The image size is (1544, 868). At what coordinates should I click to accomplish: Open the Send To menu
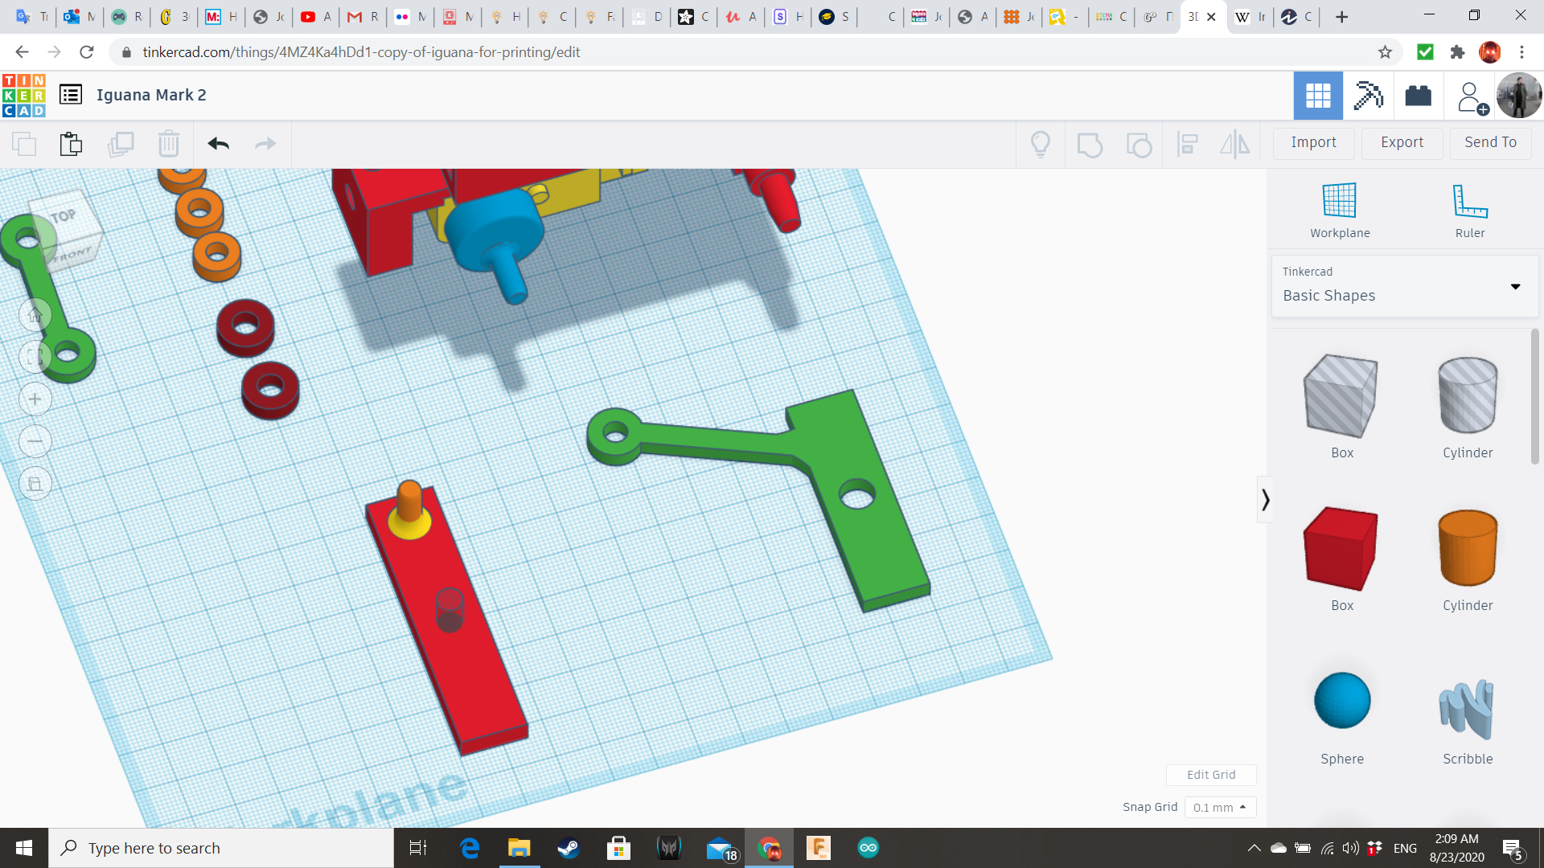tap(1490, 142)
